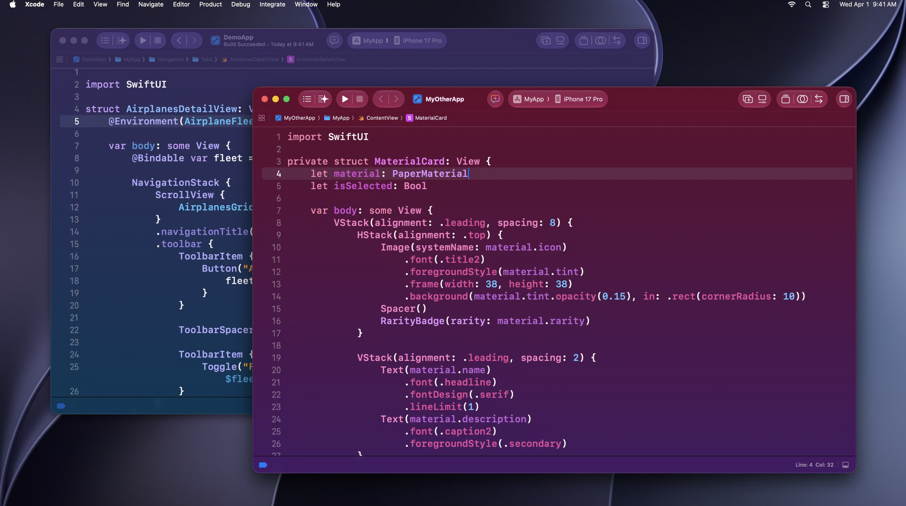Toggle the inspector panel in MyOtherApp window
906x506 pixels.
[844, 99]
